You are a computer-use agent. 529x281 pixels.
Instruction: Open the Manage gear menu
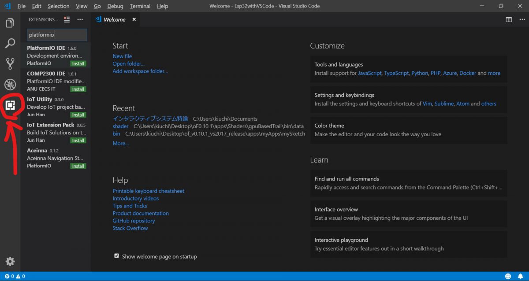pos(10,262)
